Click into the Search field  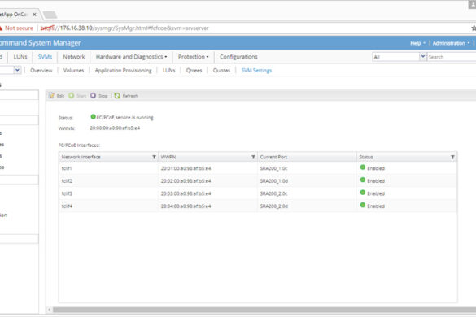[451, 57]
